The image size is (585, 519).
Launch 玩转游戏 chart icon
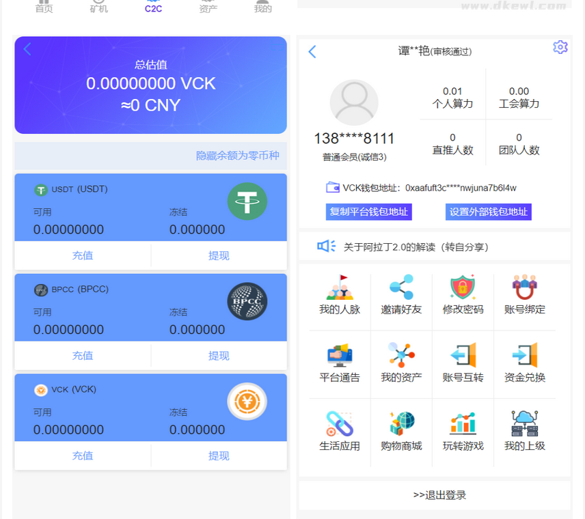click(463, 424)
